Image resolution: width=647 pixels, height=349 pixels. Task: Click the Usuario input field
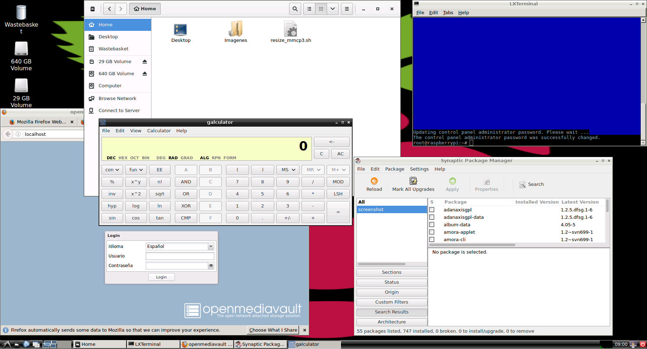coord(180,256)
